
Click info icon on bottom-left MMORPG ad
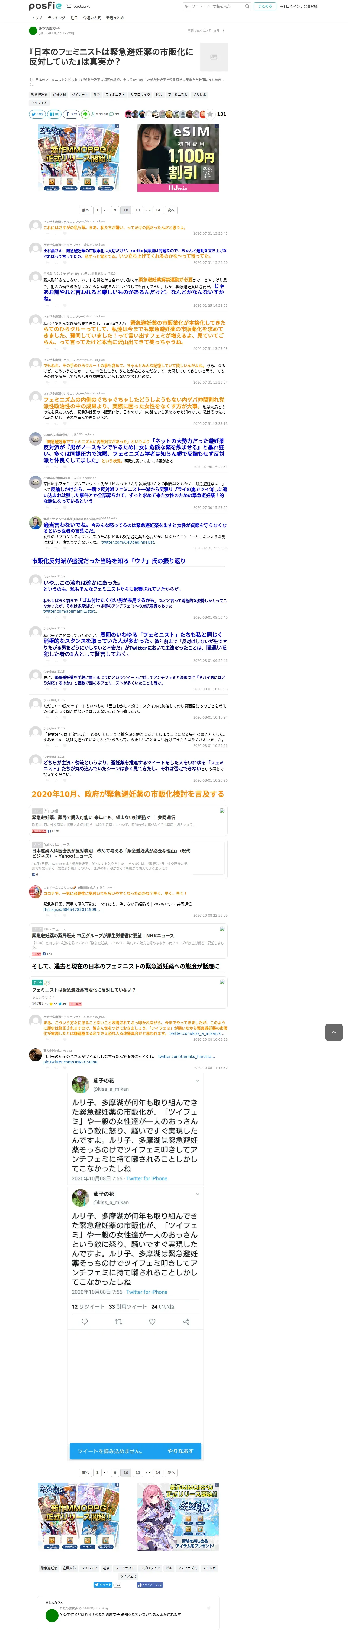coord(117,1484)
